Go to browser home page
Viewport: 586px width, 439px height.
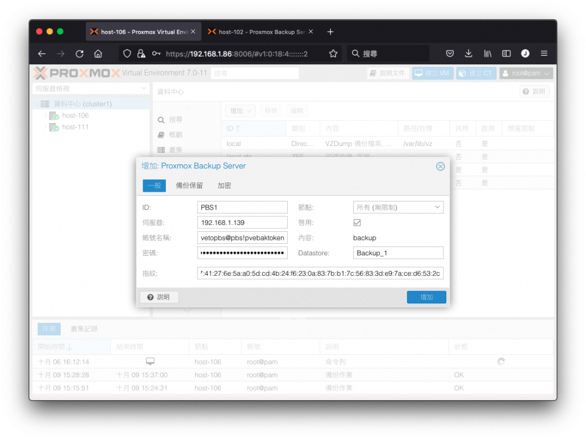98,54
